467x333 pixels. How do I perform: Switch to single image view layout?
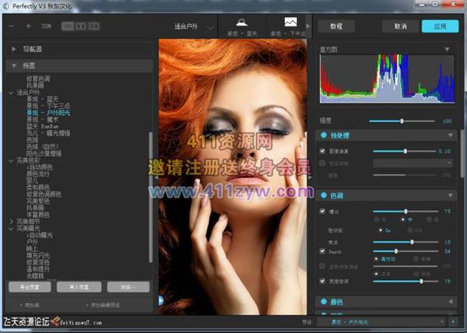pyautogui.click(x=68, y=26)
